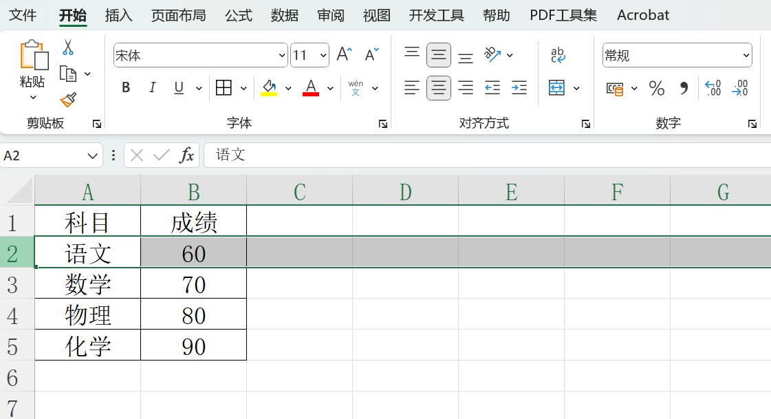This screenshot has width=771, height=419.
Task: Click Merge and Center icon
Action: click(556, 87)
